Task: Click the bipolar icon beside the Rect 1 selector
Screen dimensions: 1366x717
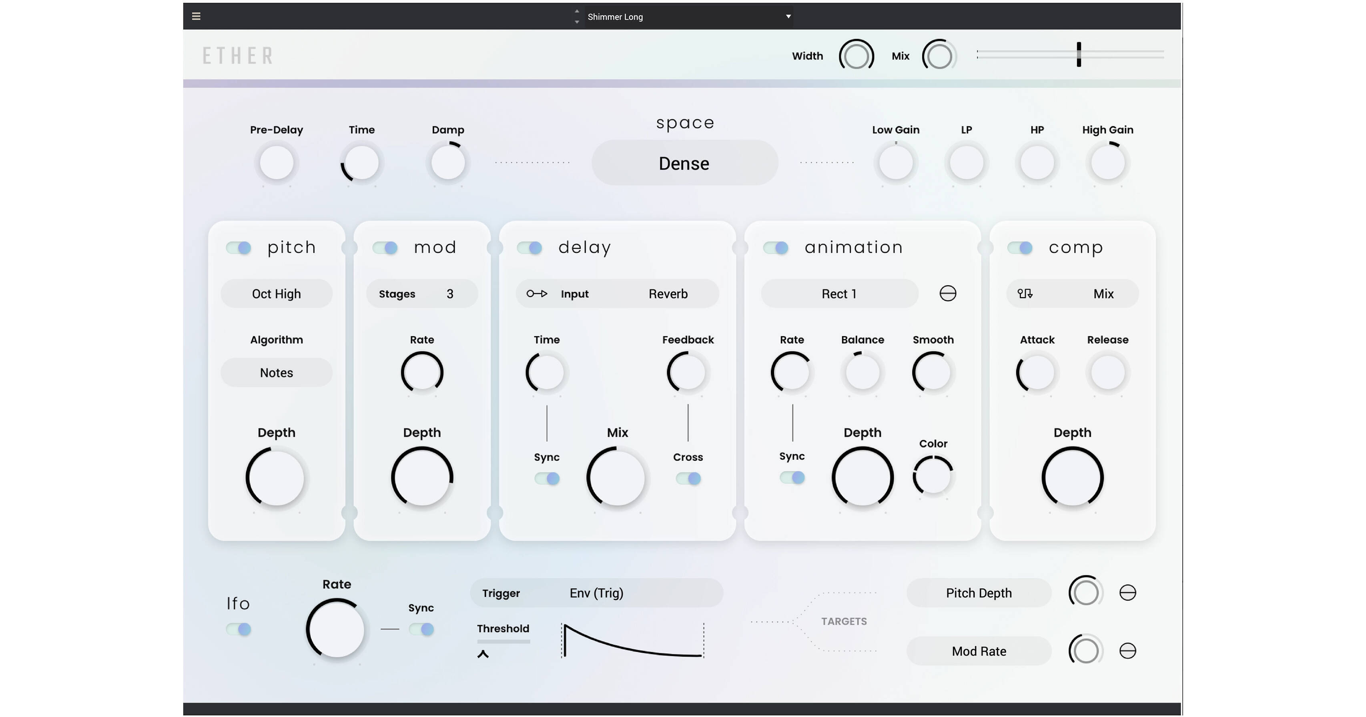Action: 948,293
